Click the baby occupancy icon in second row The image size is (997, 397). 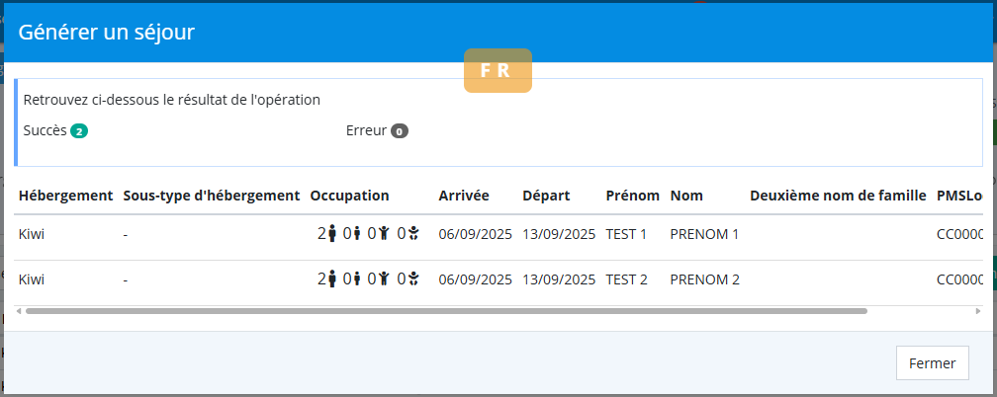414,279
